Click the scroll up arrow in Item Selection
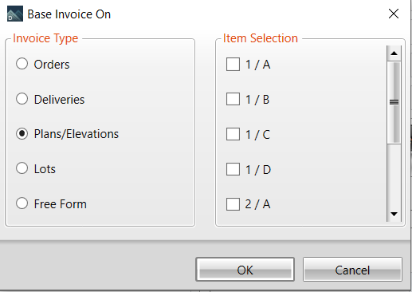 tap(394, 53)
